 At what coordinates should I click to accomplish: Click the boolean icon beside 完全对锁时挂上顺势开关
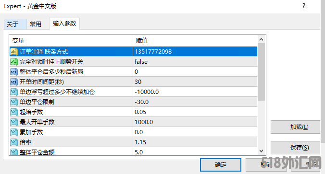(13, 62)
